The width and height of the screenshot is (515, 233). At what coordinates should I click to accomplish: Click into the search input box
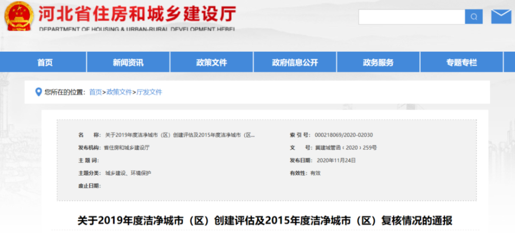(x=411, y=16)
